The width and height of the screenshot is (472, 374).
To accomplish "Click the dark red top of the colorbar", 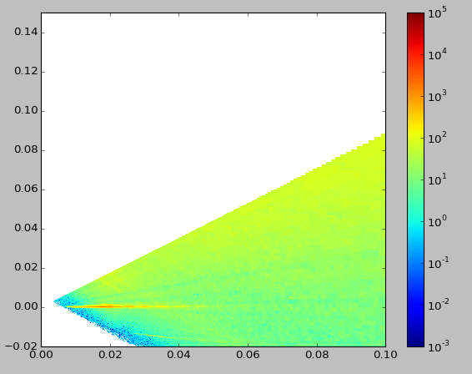I will [x=415, y=18].
